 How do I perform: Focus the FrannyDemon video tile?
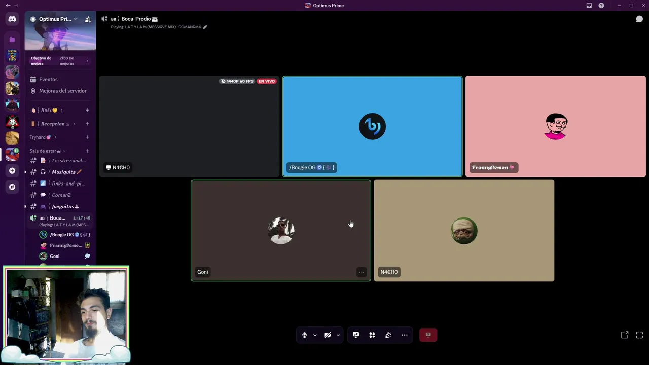pyautogui.click(x=556, y=126)
